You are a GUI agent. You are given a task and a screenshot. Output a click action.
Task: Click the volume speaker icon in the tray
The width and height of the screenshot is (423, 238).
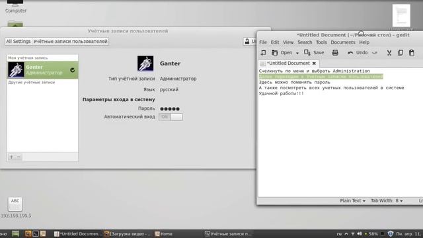tap(360, 234)
